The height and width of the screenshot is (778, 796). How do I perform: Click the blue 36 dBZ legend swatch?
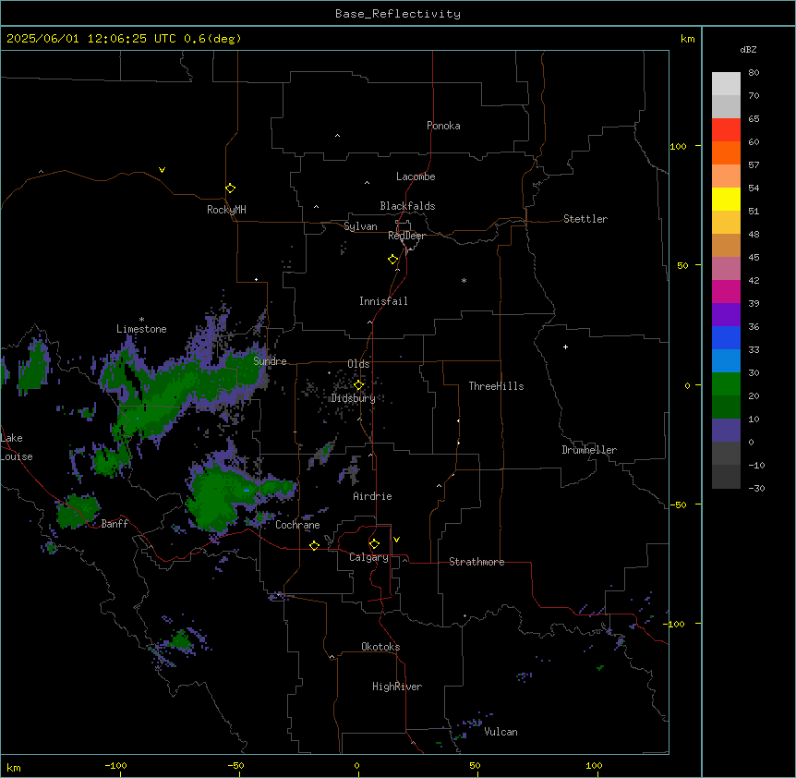coord(726,337)
